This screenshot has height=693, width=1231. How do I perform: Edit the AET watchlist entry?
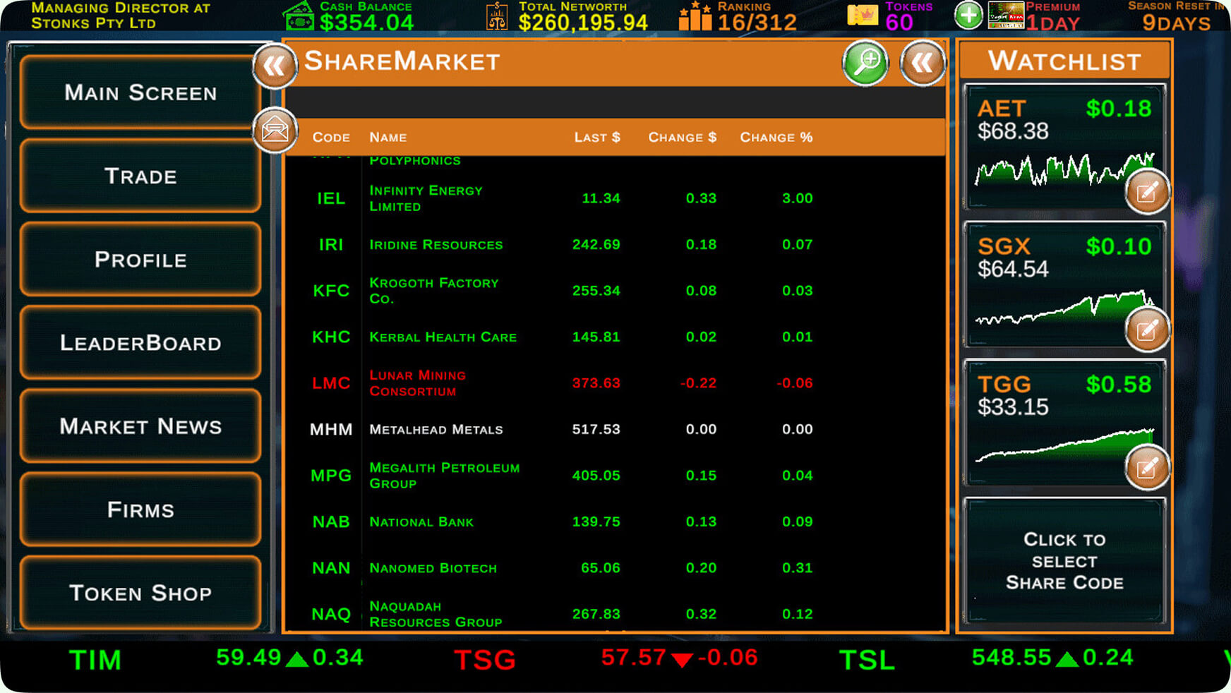[1148, 191]
